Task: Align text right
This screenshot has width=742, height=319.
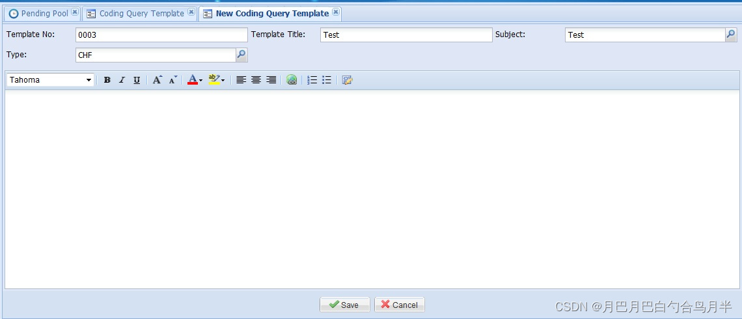Action: pos(271,80)
